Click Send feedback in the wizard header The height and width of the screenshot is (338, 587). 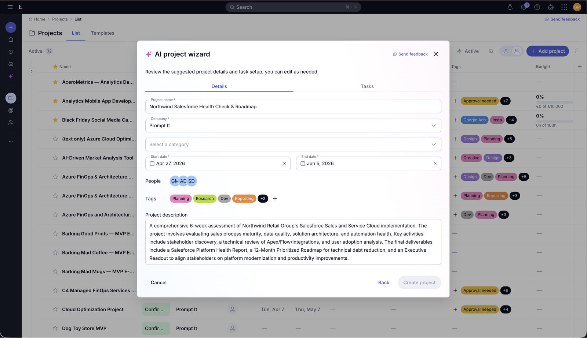(411, 54)
